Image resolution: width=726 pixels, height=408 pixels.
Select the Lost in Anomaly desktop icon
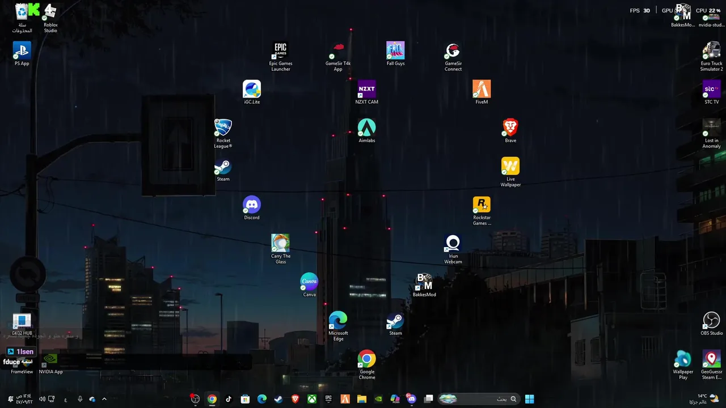[711, 133]
